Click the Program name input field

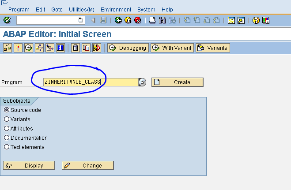[91, 82]
